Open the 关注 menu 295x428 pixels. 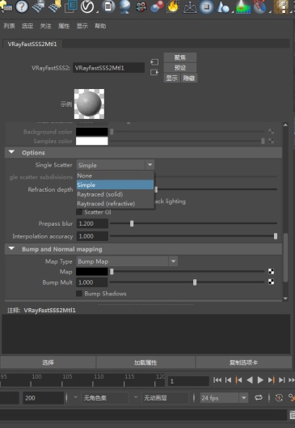pyautogui.click(x=45, y=26)
